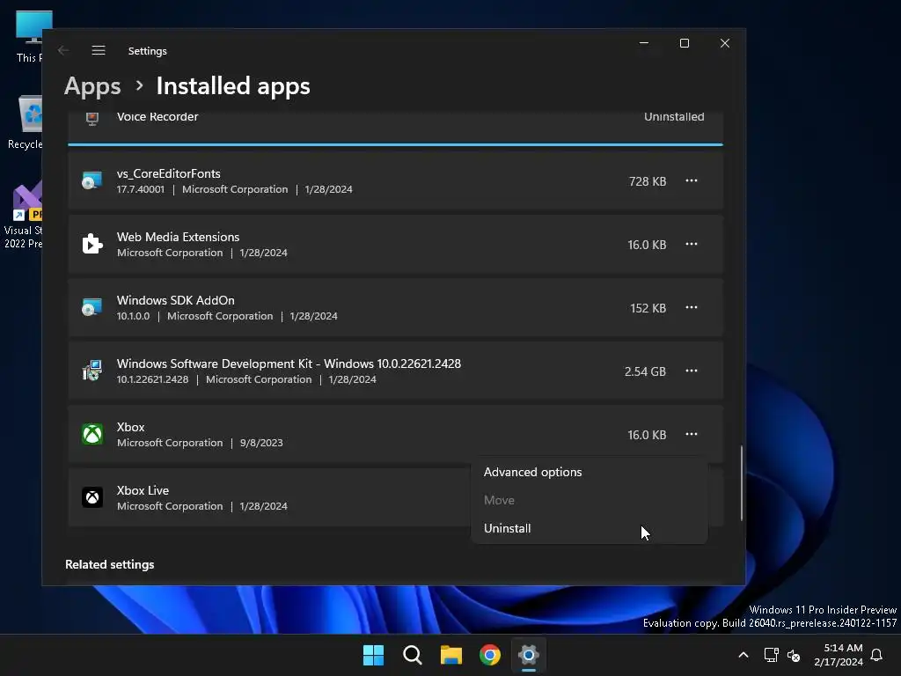The width and height of the screenshot is (901, 676).
Task: Click the Voice Recorder Uninstalled status
Action: click(673, 117)
